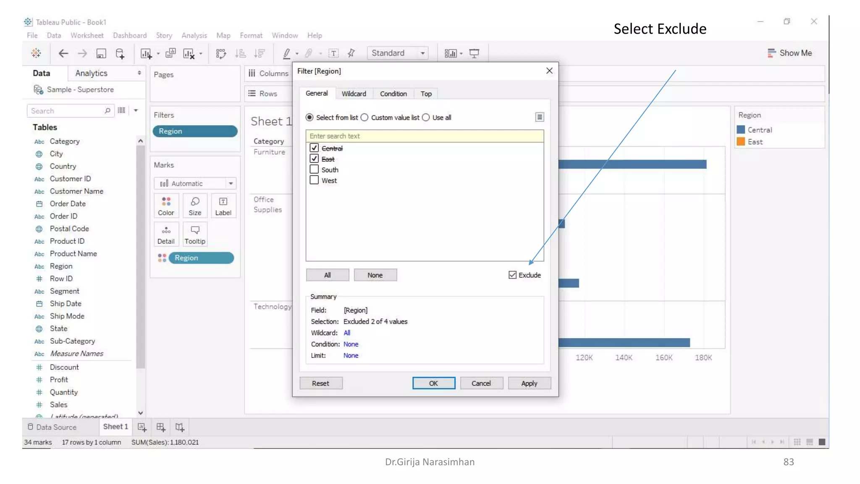Open the Data pane view options dropdown arrow
Screen dimensions: 860x484
tap(136, 110)
